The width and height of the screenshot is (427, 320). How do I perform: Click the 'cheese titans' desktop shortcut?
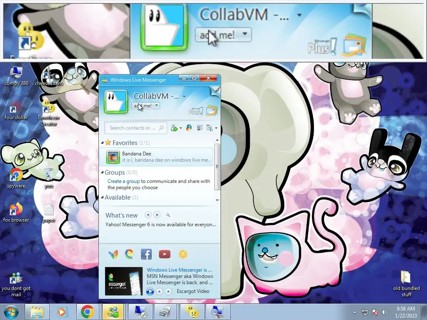pyautogui.click(x=49, y=76)
